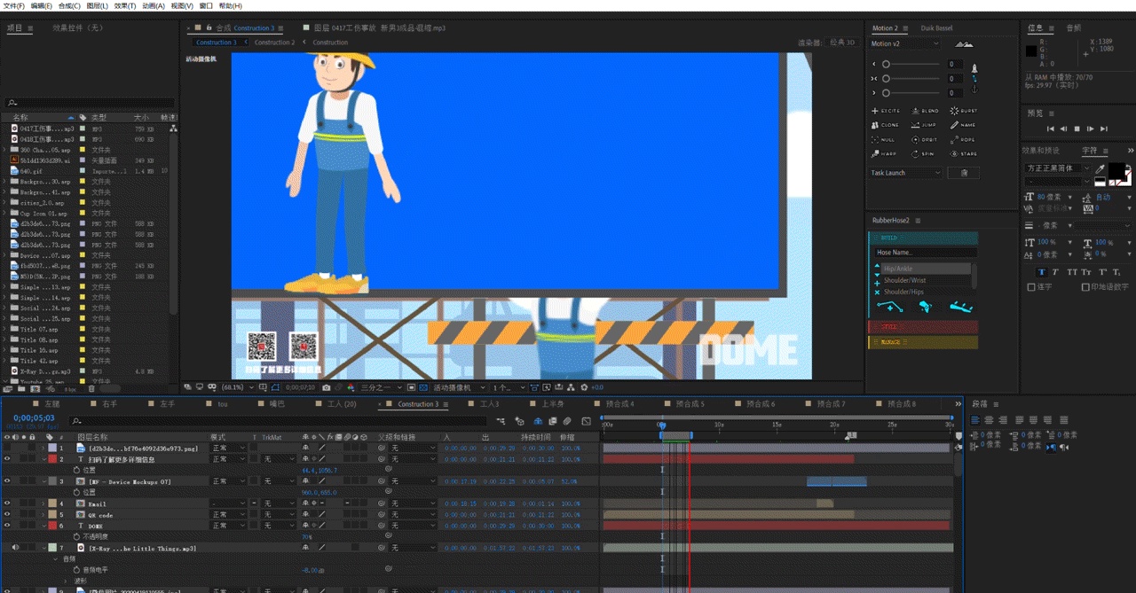Click the middle RubberHose build icon
The width and height of the screenshot is (1136, 593).
tap(926, 307)
